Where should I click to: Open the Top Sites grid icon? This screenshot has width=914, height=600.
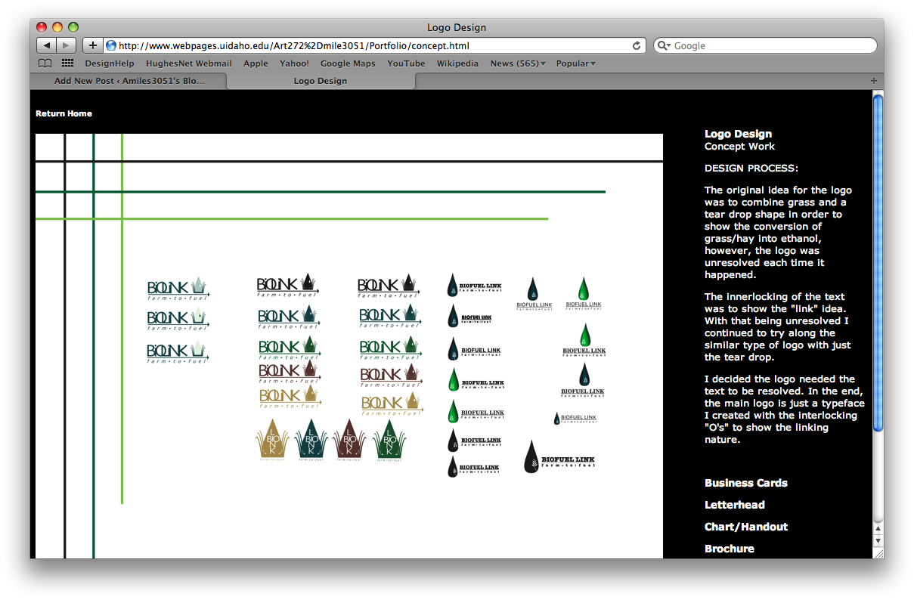pos(67,63)
